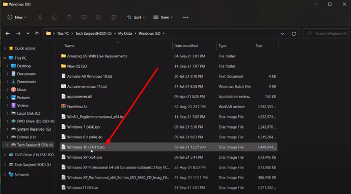Refresh the current folder

294,34
